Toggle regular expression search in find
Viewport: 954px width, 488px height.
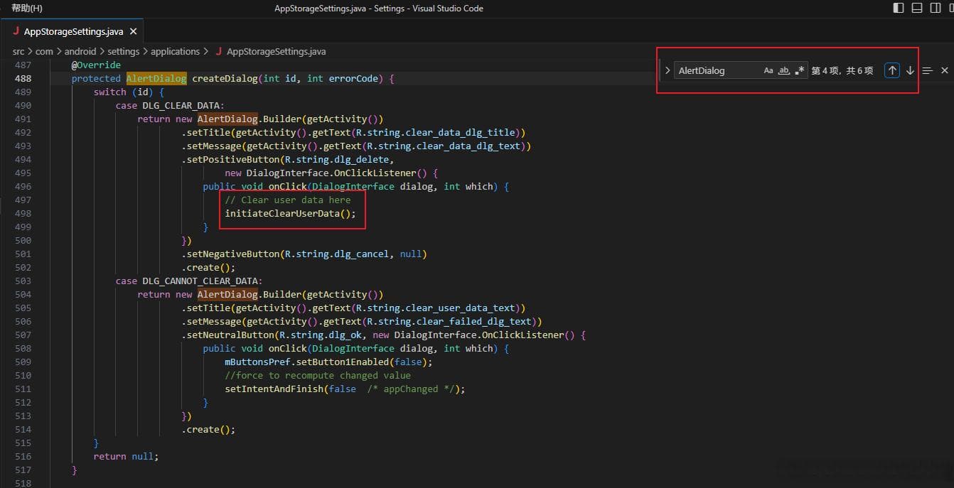800,70
